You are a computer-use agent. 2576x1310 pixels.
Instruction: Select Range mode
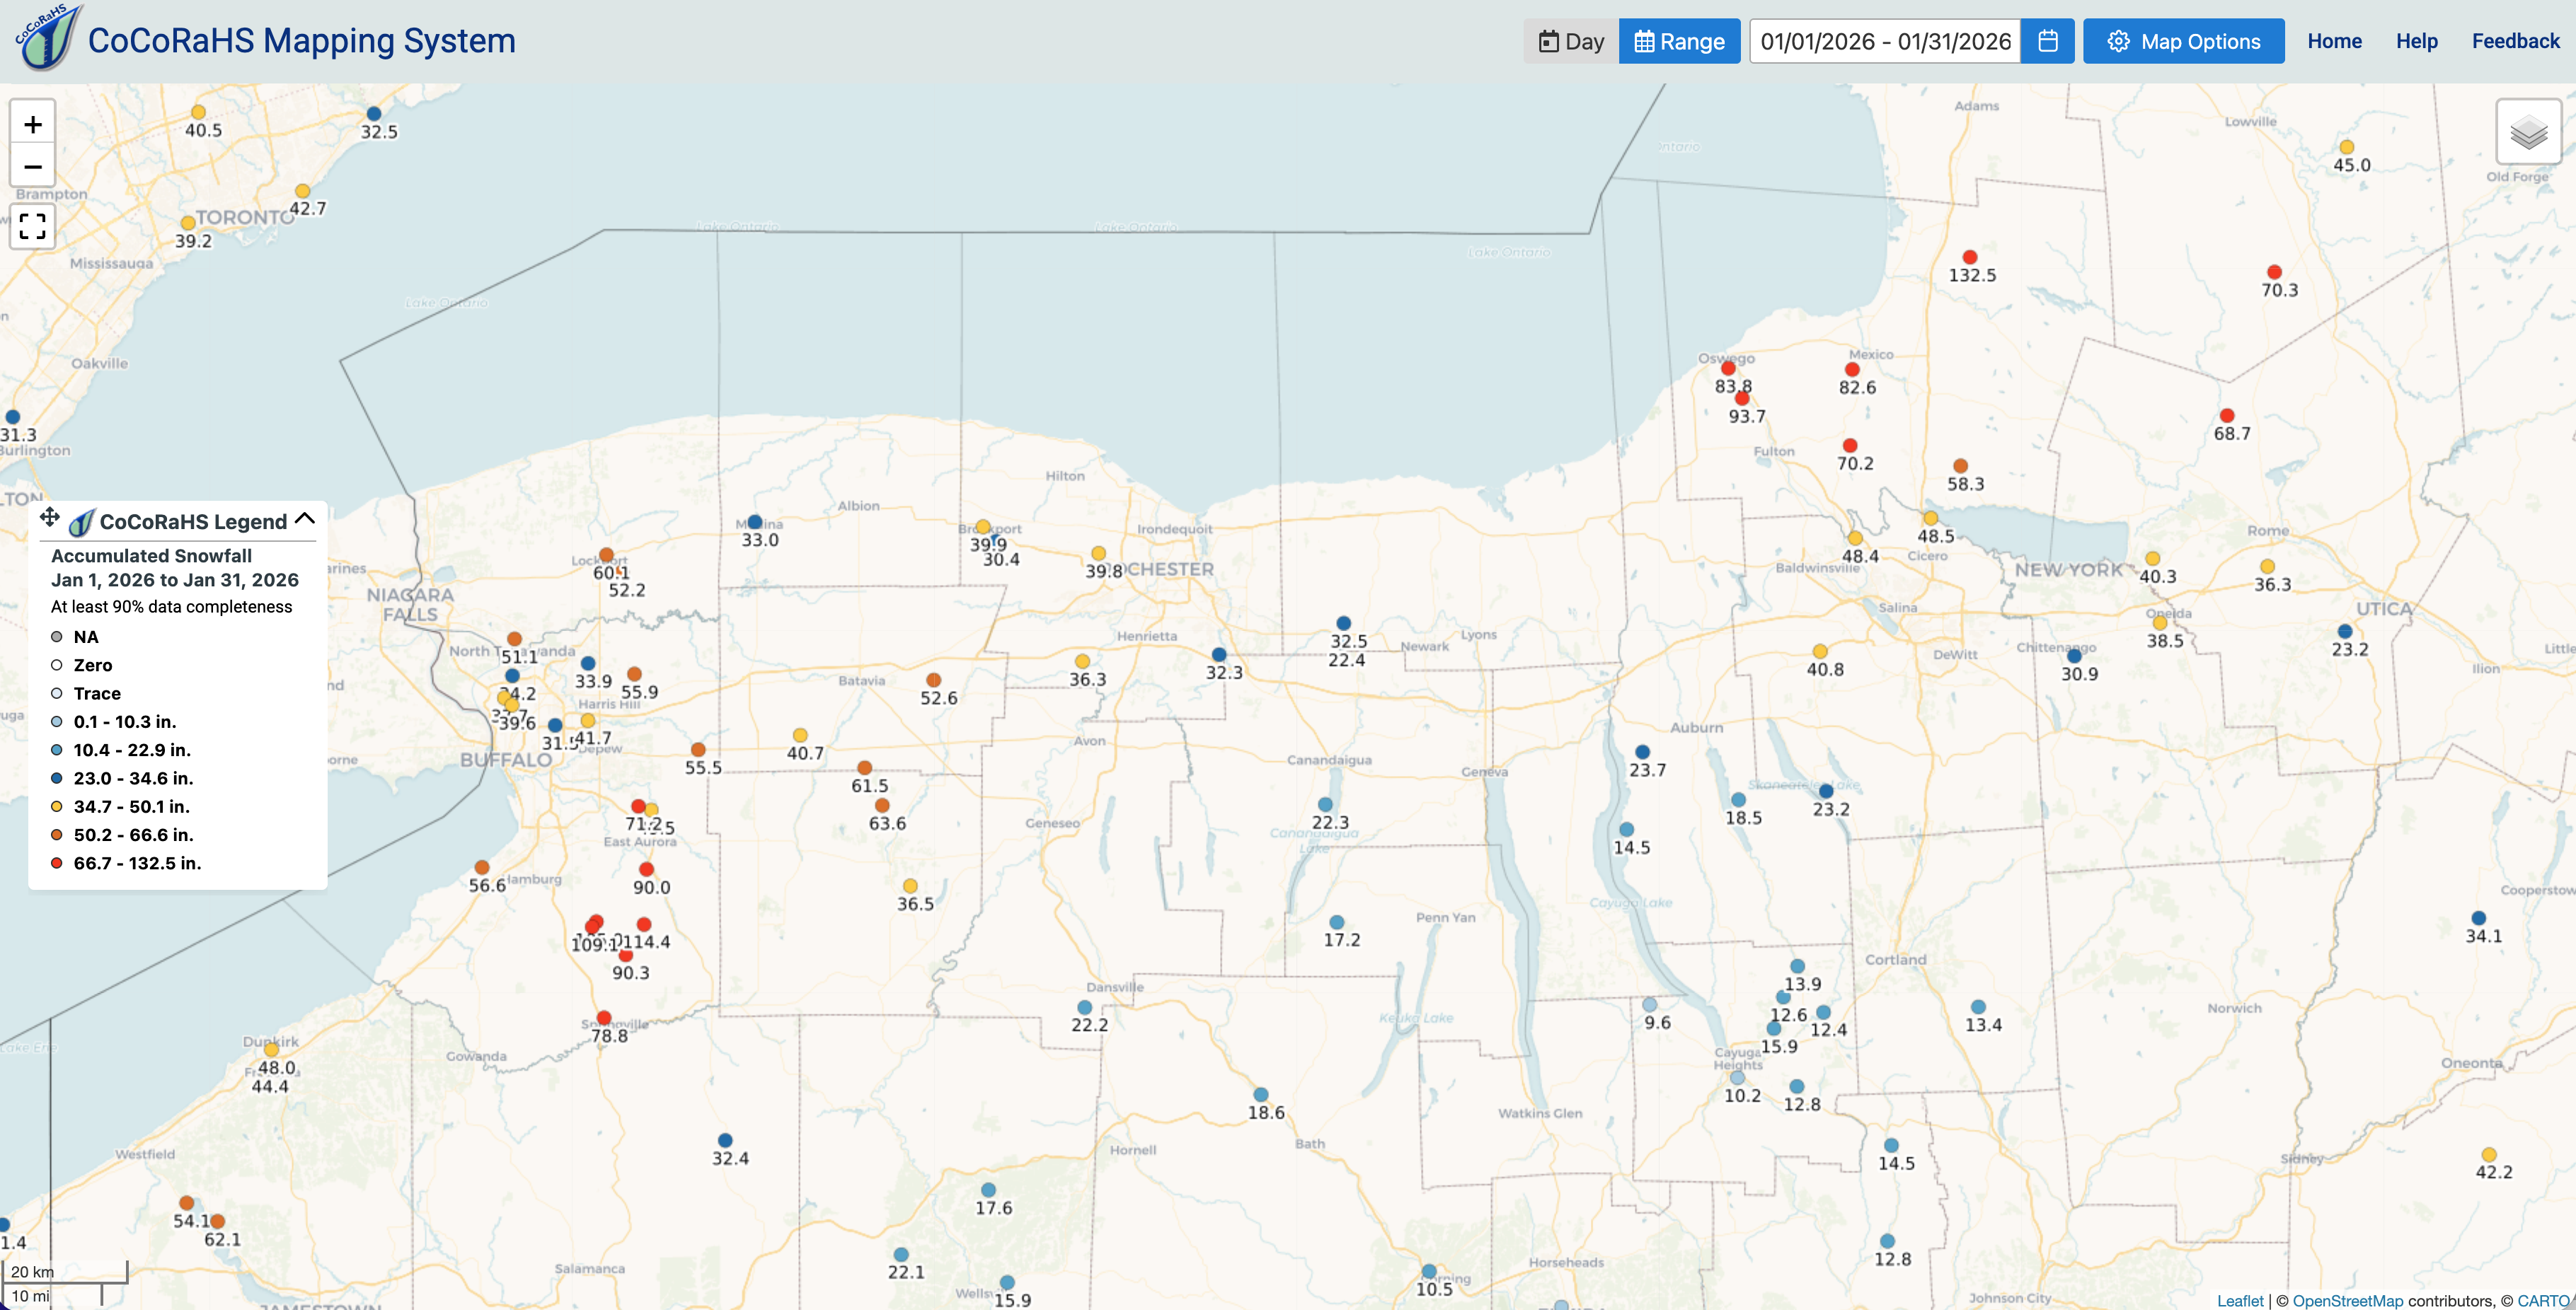tap(1680, 41)
